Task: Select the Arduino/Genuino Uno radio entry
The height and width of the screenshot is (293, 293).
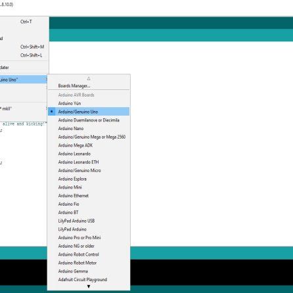Action: (89, 112)
